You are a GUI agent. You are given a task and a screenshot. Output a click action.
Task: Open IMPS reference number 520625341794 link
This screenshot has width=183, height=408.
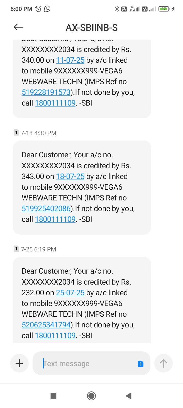pos(46,325)
